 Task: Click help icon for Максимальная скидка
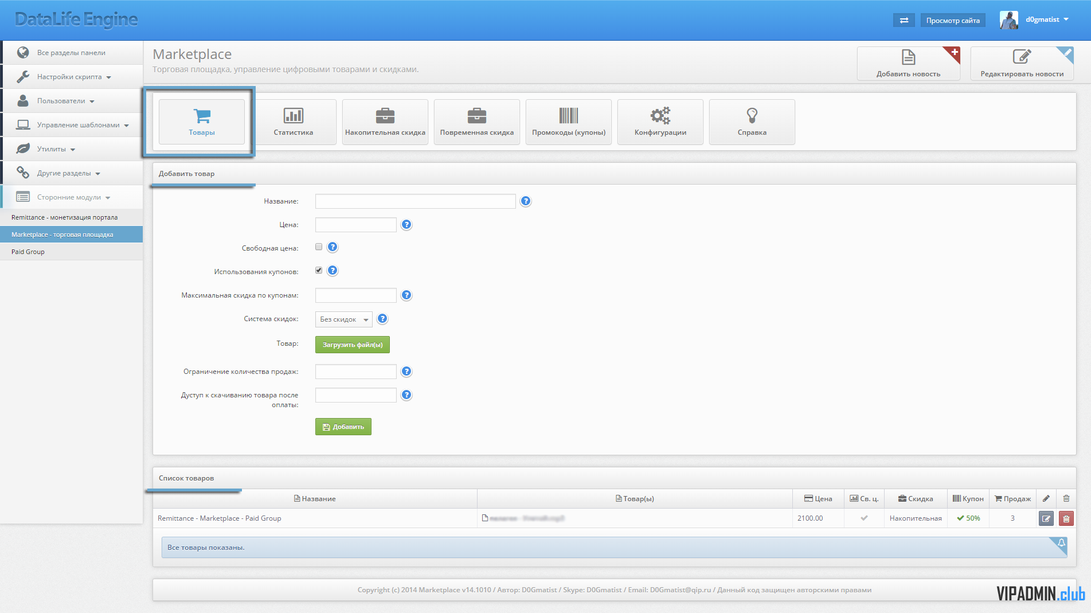(x=406, y=295)
